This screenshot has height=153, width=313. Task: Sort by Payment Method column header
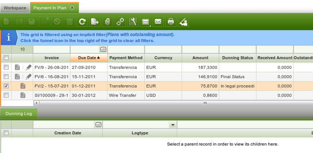pyautogui.click(x=126, y=58)
